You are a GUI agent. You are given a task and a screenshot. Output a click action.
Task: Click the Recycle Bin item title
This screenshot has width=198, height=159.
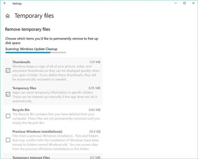[21, 110]
